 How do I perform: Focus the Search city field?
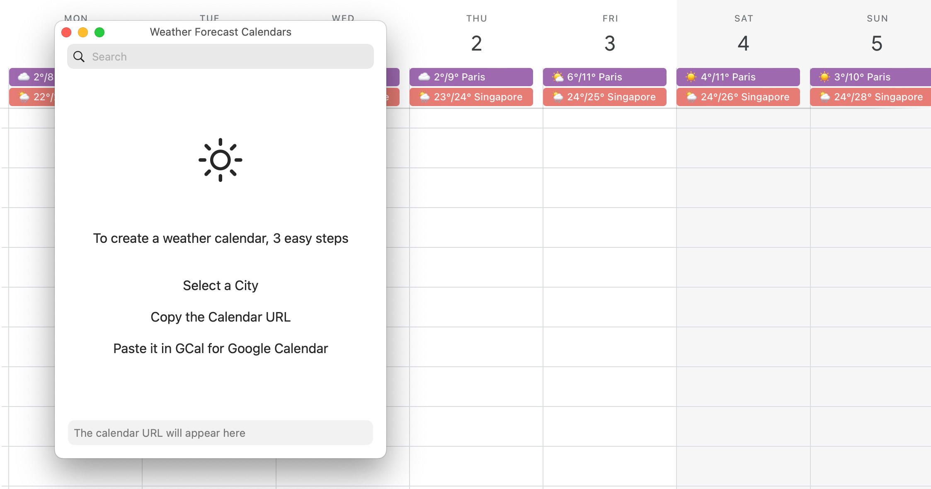(x=221, y=56)
